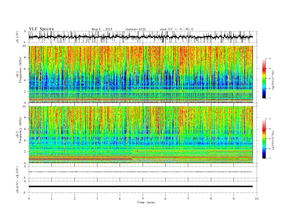This screenshot has width=289, height=223.
Task: Click the "VLF Spectra" plot title
Action: tap(41, 29)
